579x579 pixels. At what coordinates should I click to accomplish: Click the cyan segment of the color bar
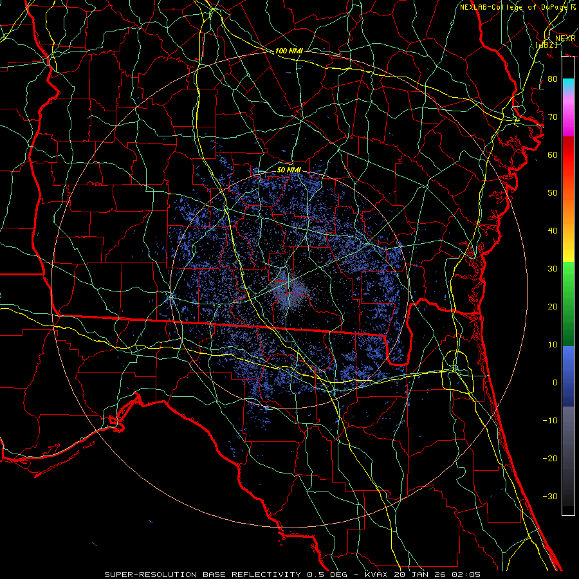point(568,85)
